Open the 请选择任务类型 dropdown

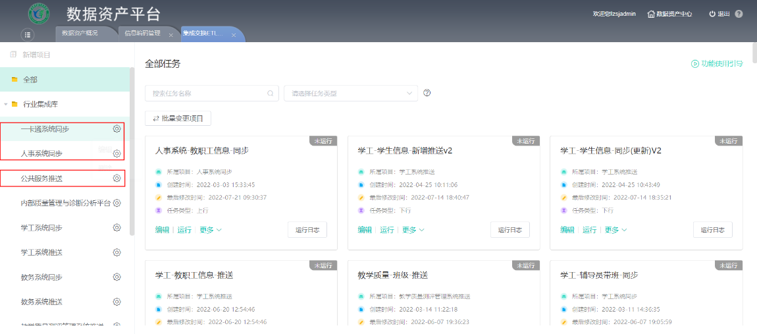(x=350, y=94)
